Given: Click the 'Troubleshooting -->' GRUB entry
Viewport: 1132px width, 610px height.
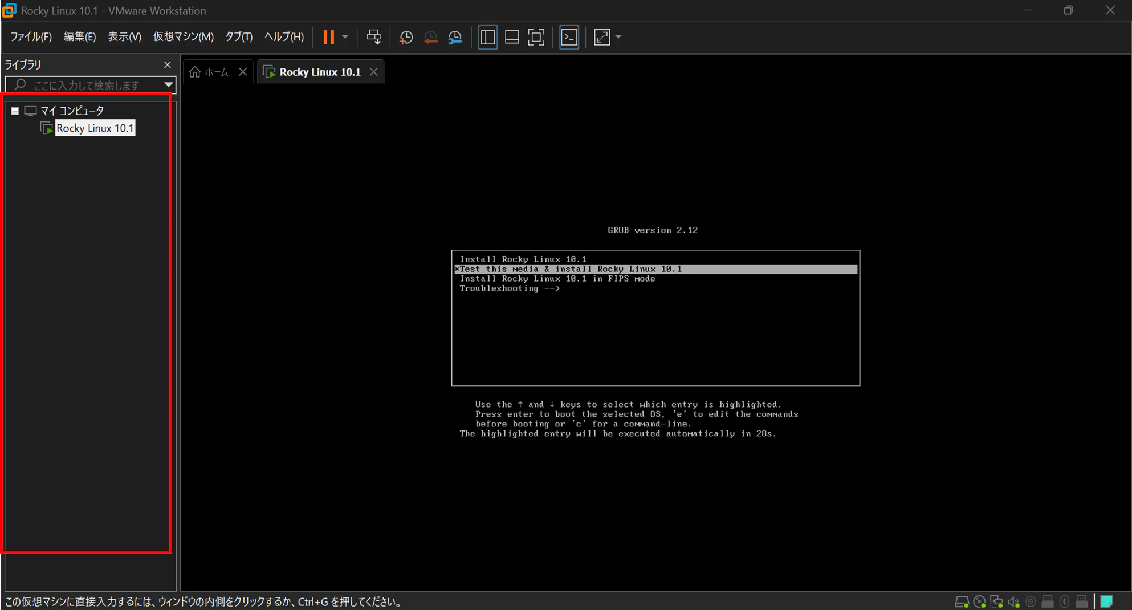Looking at the screenshot, I should click(510, 288).
